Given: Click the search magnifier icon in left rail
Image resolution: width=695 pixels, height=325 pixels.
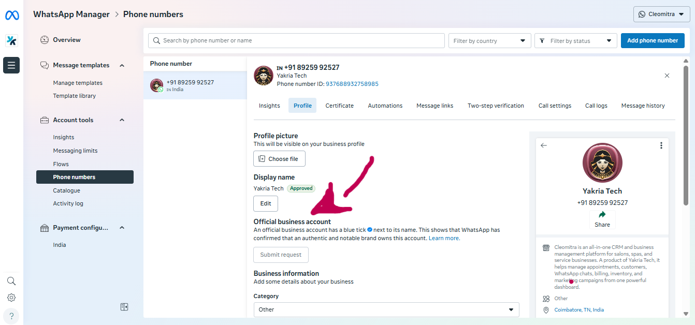Looking at the screenshot, I should pos(11,281).
